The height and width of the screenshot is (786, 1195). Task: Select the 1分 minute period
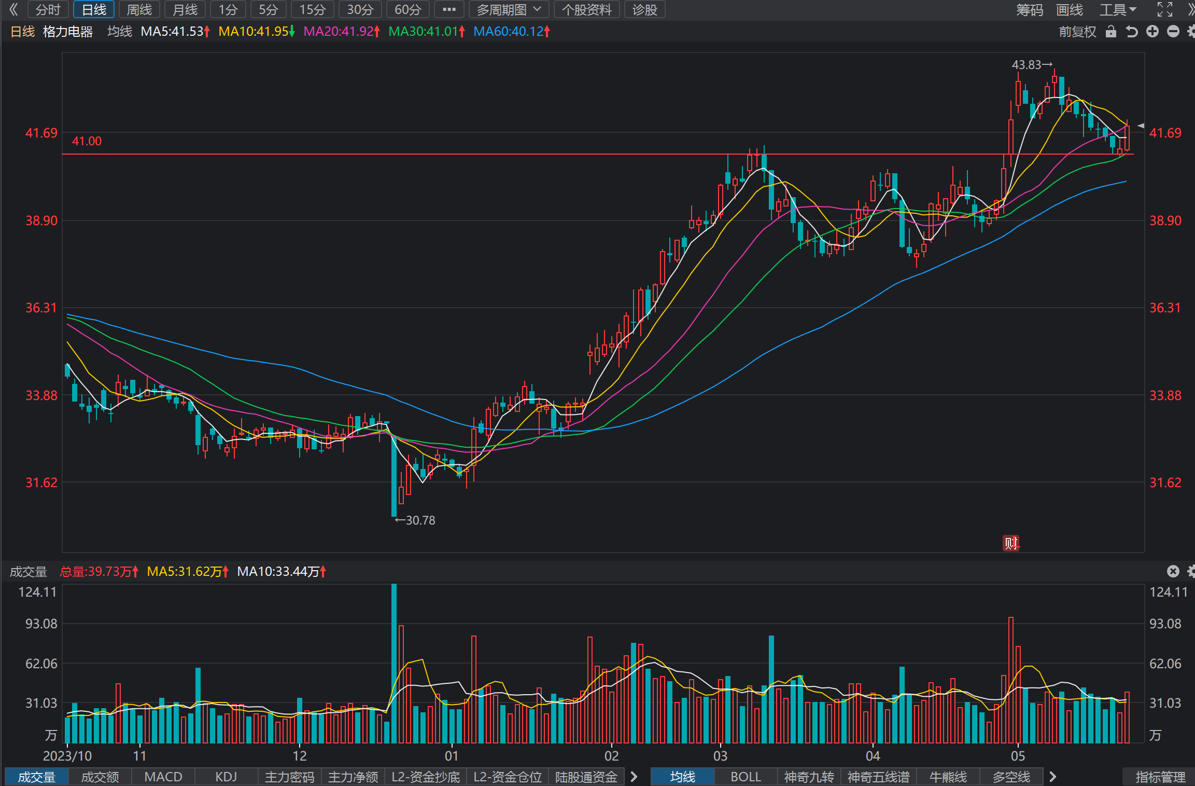point(228,9)
